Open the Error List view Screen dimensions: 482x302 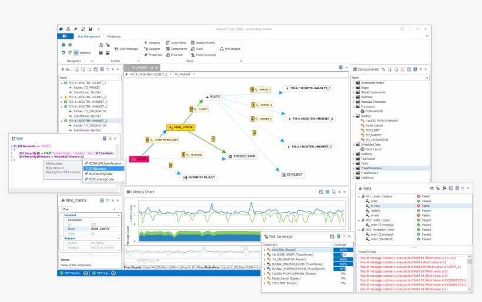176,55
